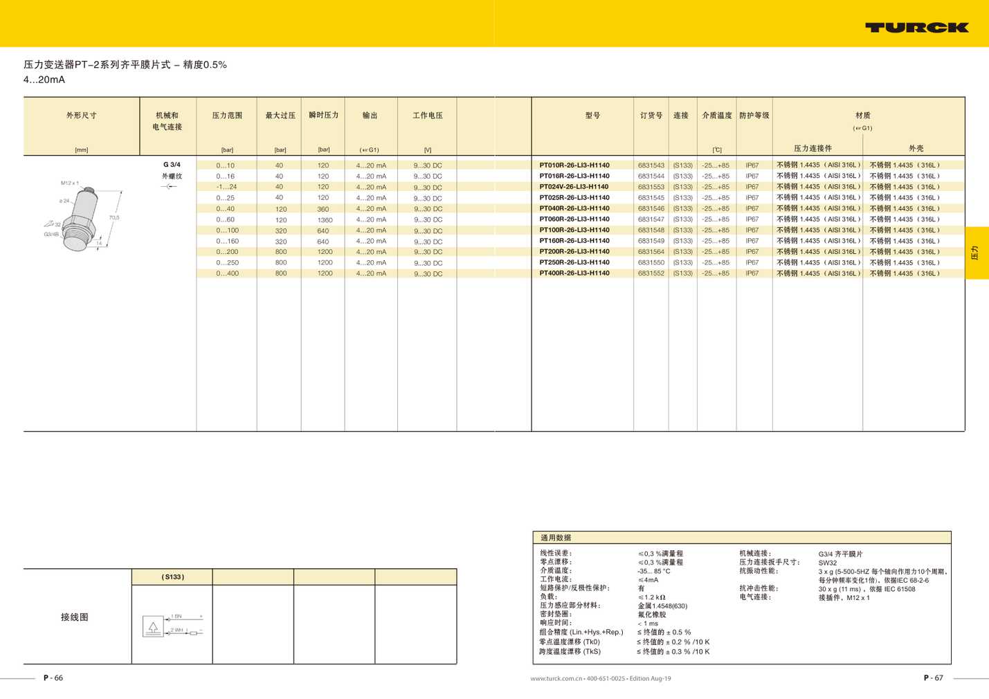Screen dimensions: 989x699
Task: Click the 压力连接件 sub-header
Action: point(813,149)
